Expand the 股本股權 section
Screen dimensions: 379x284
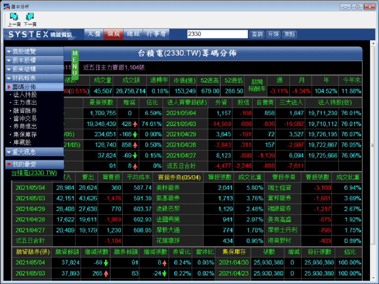point(34,60)
